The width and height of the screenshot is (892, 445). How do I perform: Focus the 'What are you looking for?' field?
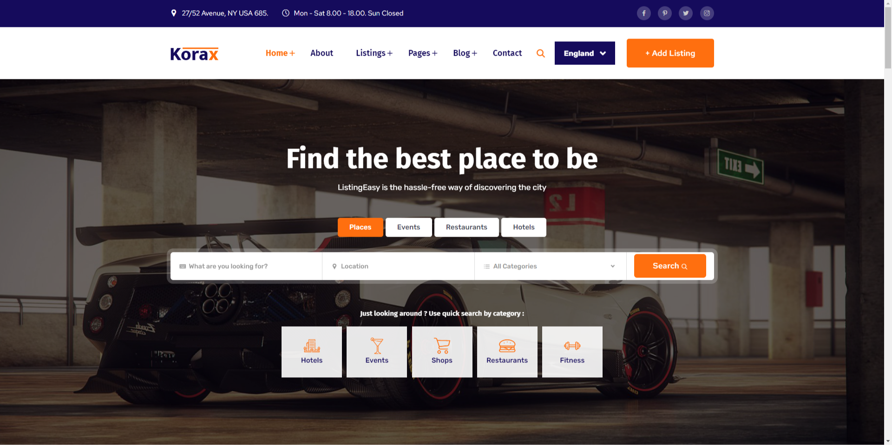tap(246, 266)
